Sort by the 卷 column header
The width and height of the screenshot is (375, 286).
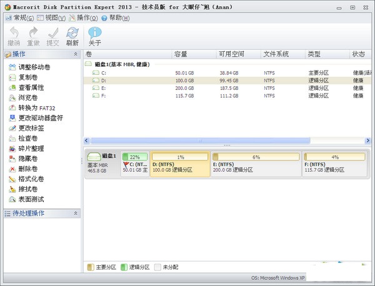point(127,54)
